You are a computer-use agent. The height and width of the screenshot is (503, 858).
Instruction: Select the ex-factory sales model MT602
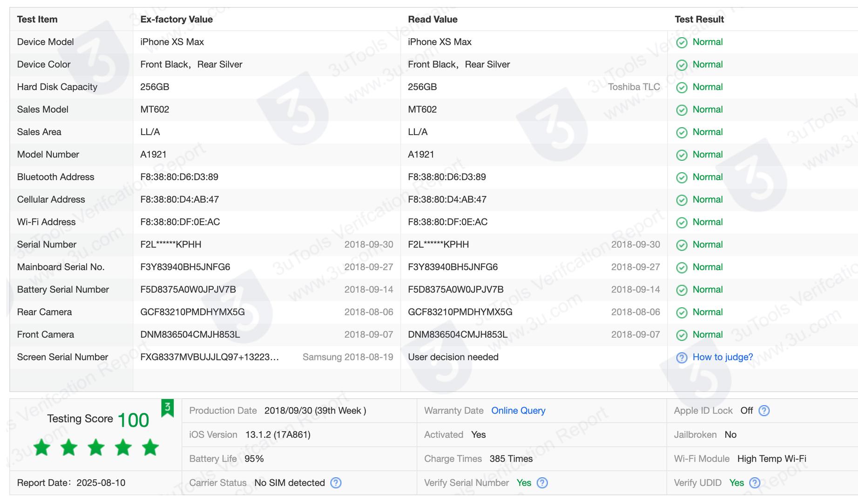[155, 109]
